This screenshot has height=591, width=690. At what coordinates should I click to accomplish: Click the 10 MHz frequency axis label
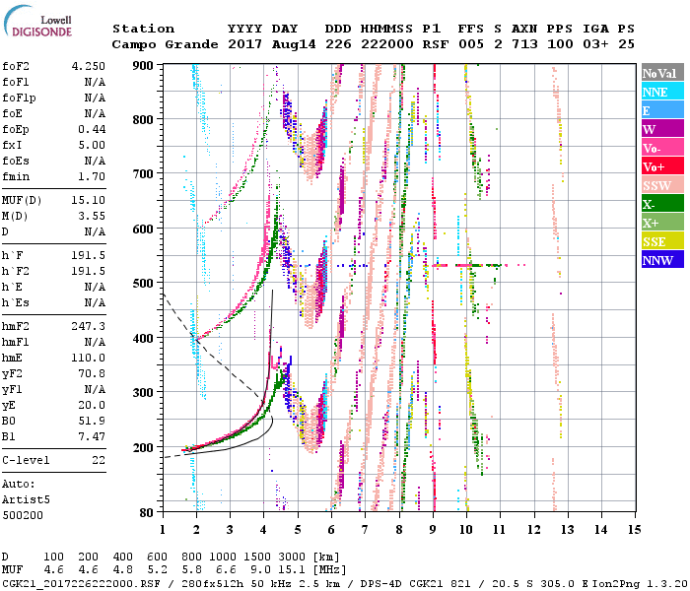pos(465,530)
